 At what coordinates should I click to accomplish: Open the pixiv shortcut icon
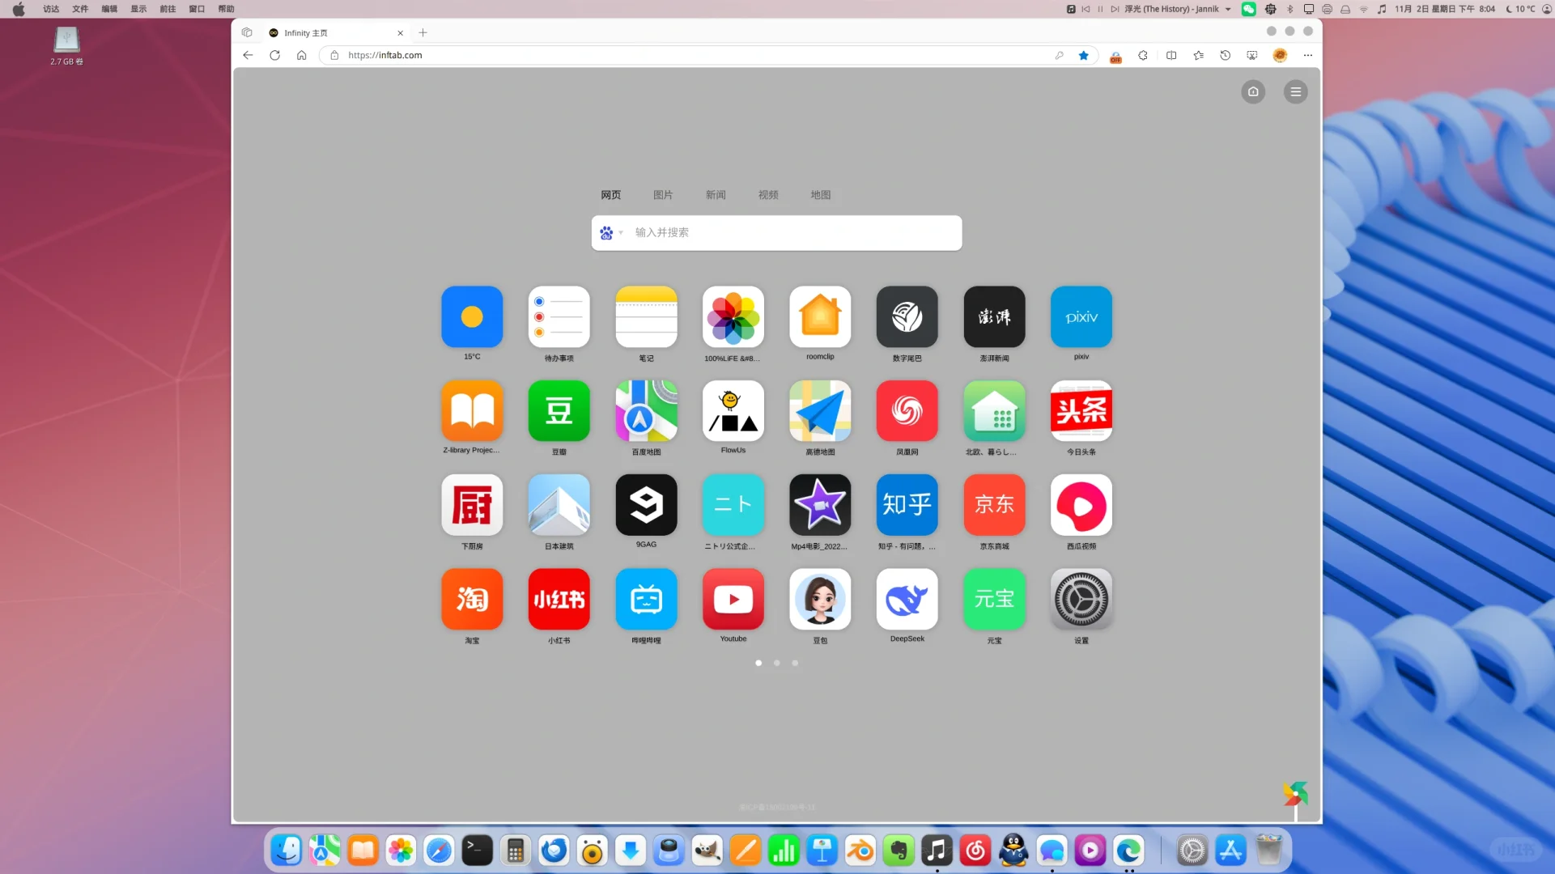[1081, 316]
